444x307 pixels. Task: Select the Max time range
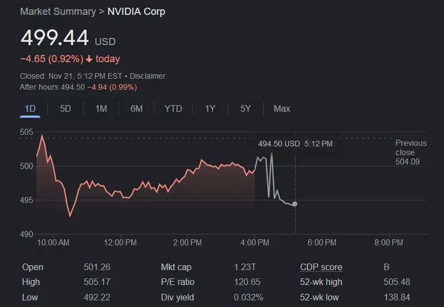click(282, 109)
